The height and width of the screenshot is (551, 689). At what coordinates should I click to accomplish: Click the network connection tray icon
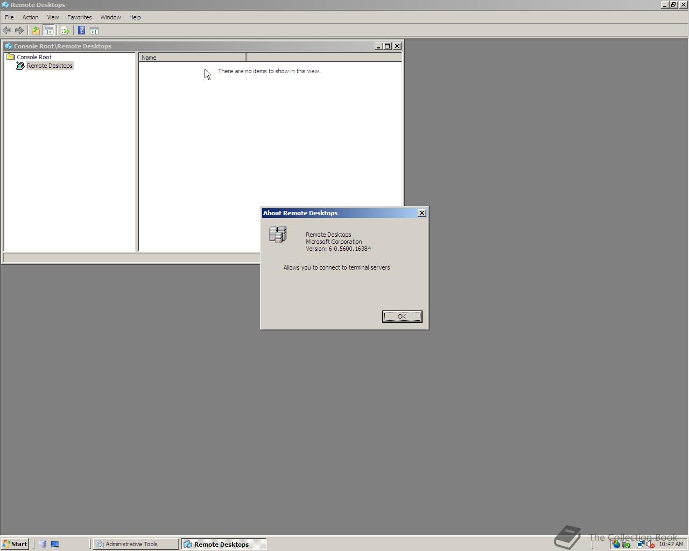pos(641,544)
